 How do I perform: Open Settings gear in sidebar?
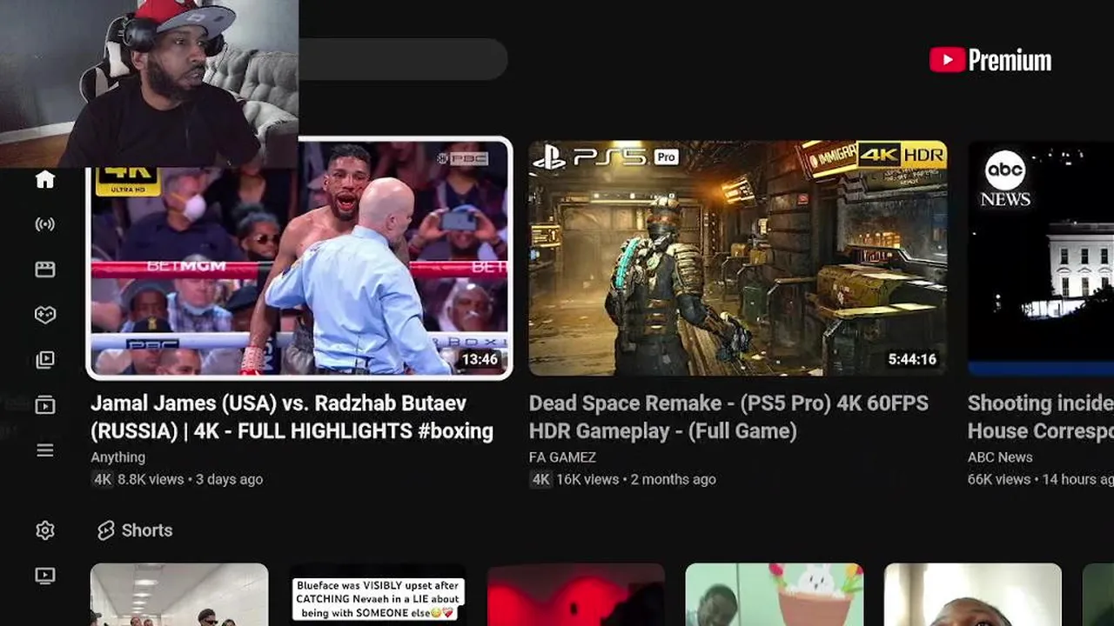[45, 530]
